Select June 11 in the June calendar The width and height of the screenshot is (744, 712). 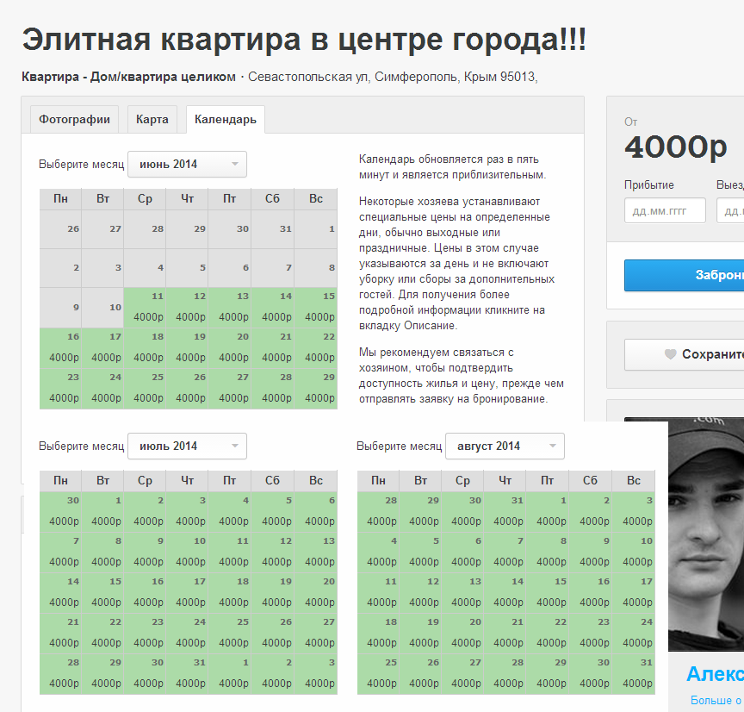point(146,308)
